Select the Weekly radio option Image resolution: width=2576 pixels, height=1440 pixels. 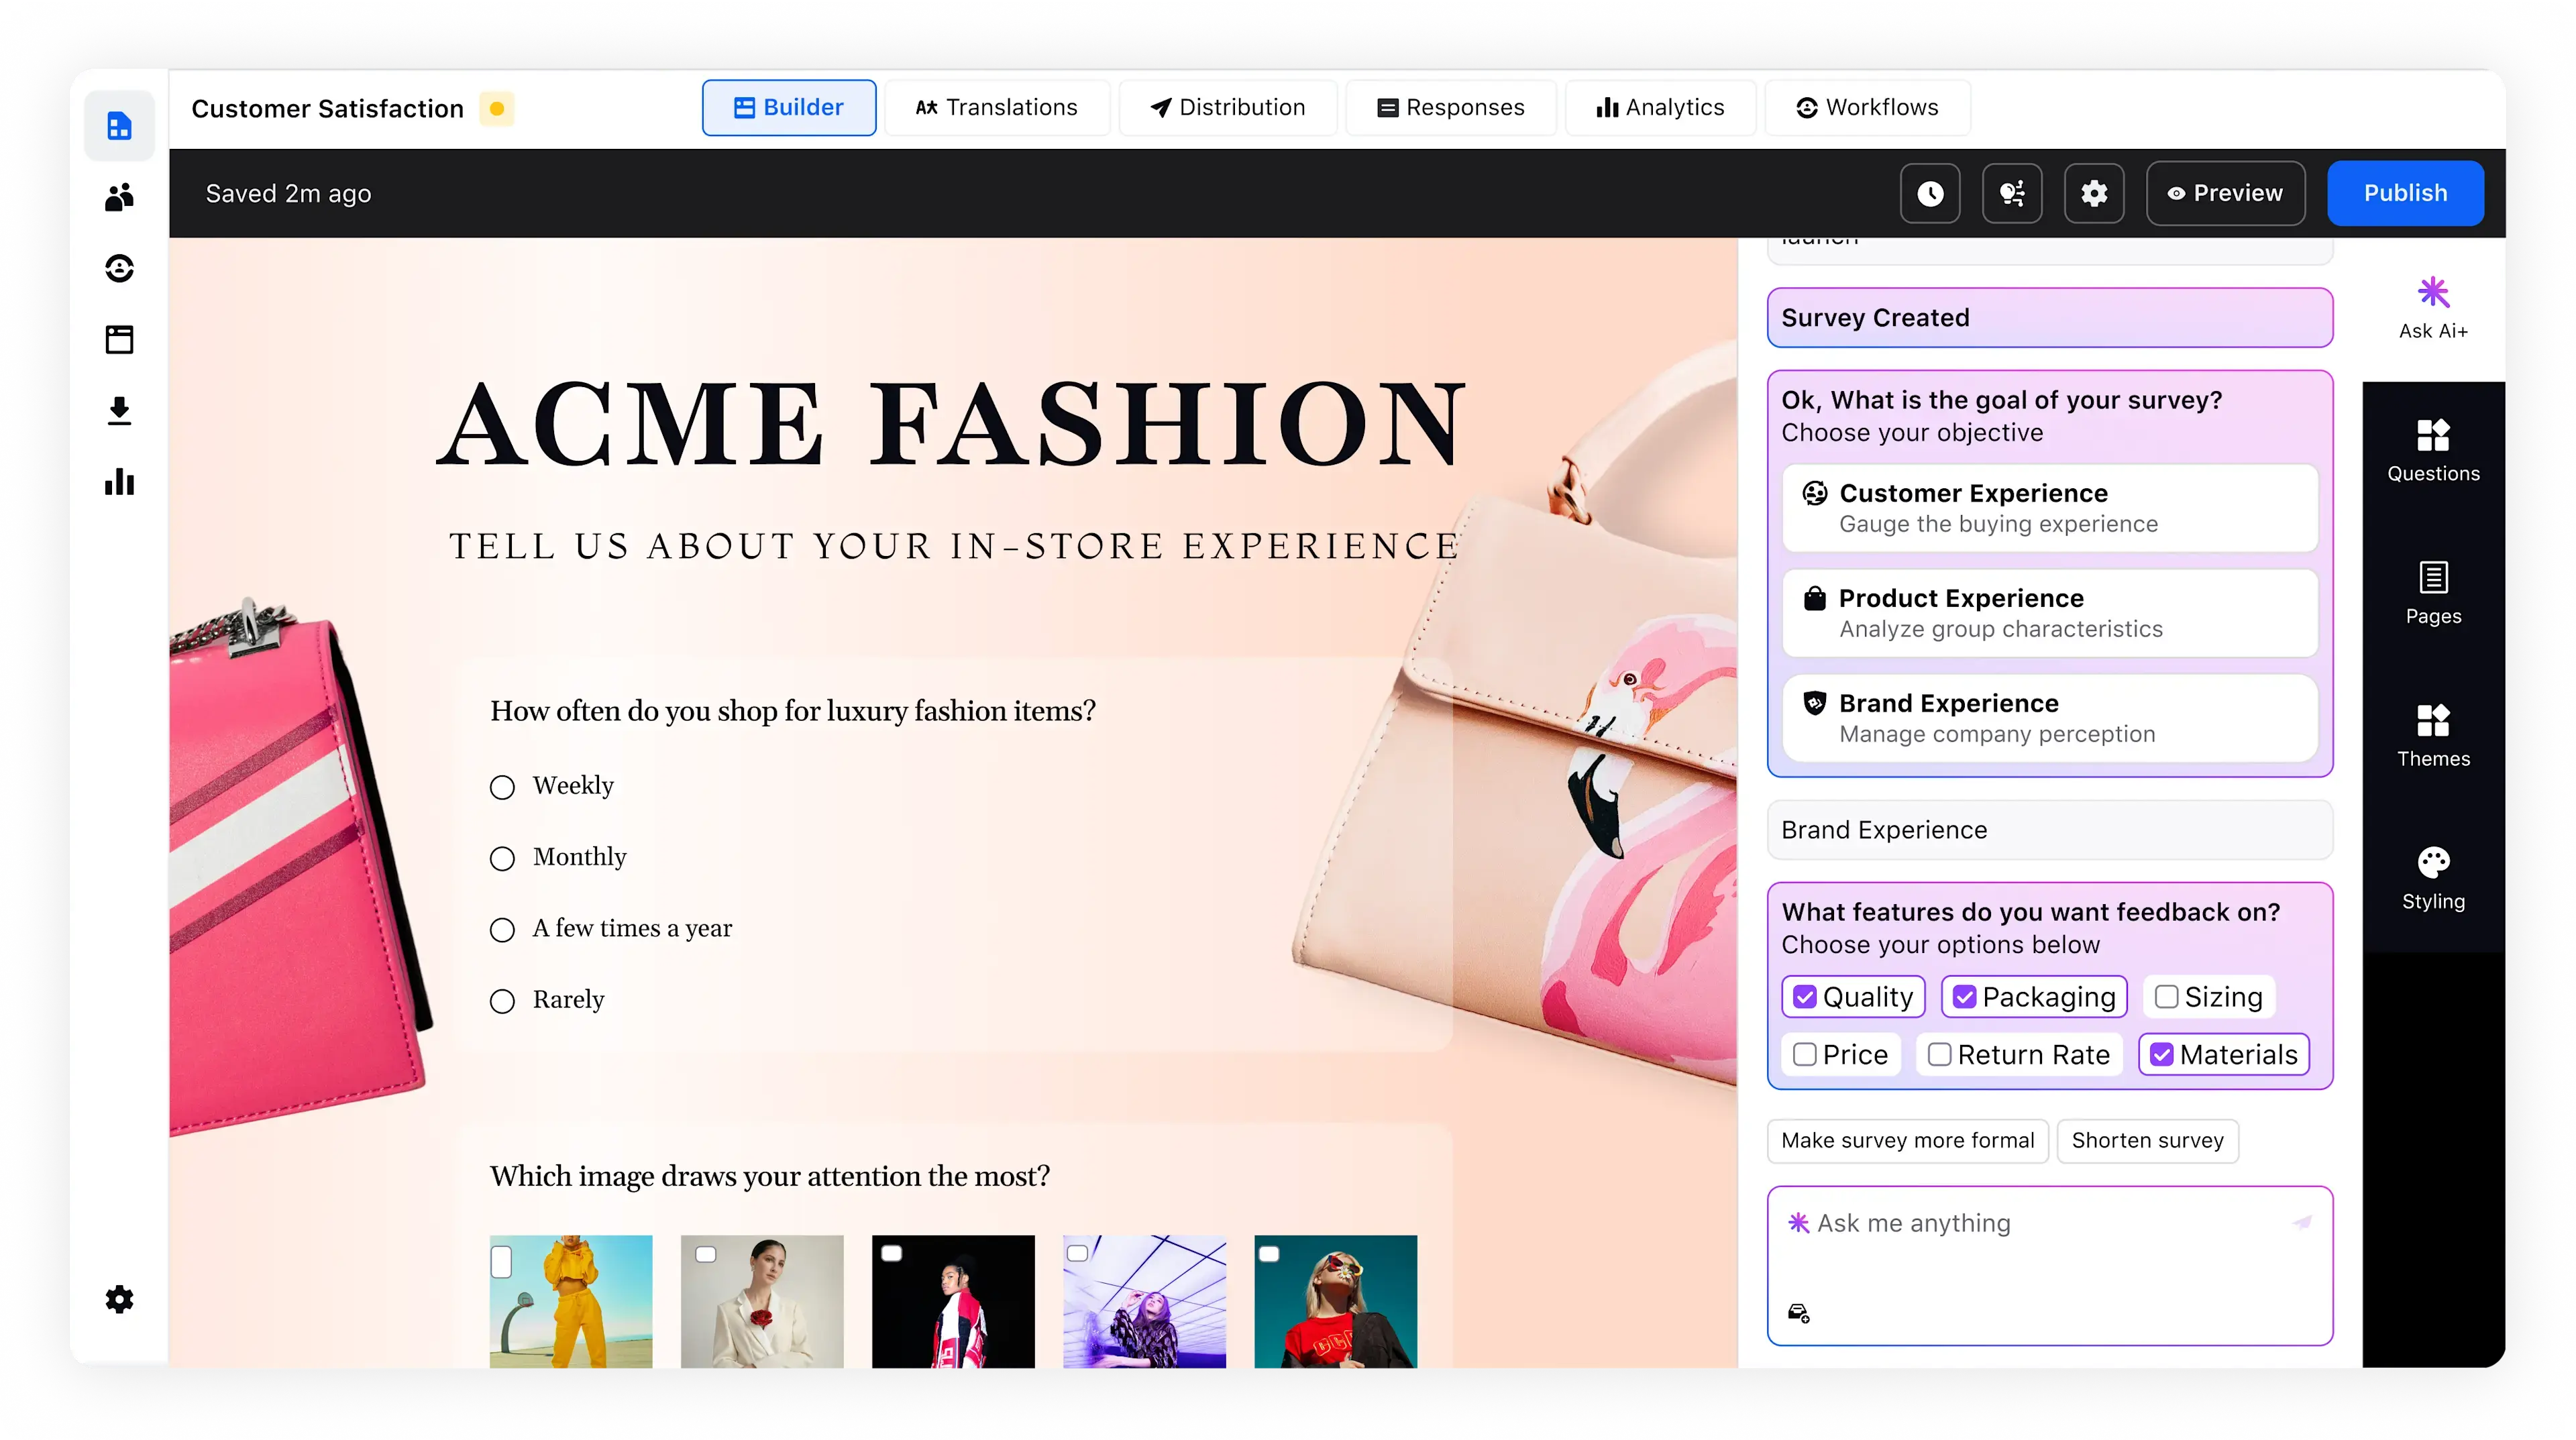(502, 787)
